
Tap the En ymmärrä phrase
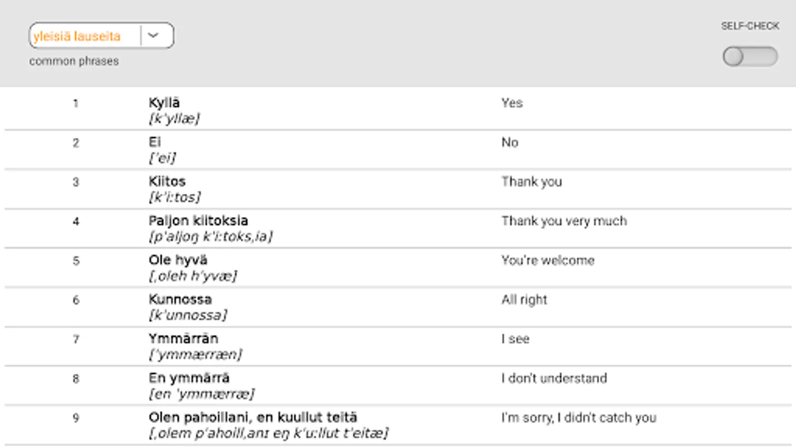point(189,378)
